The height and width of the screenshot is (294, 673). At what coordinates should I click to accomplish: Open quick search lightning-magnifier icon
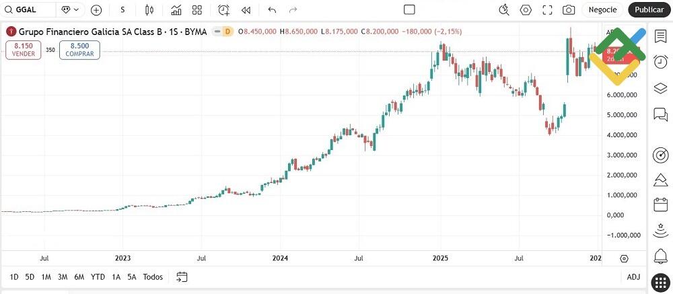point(504,10)
